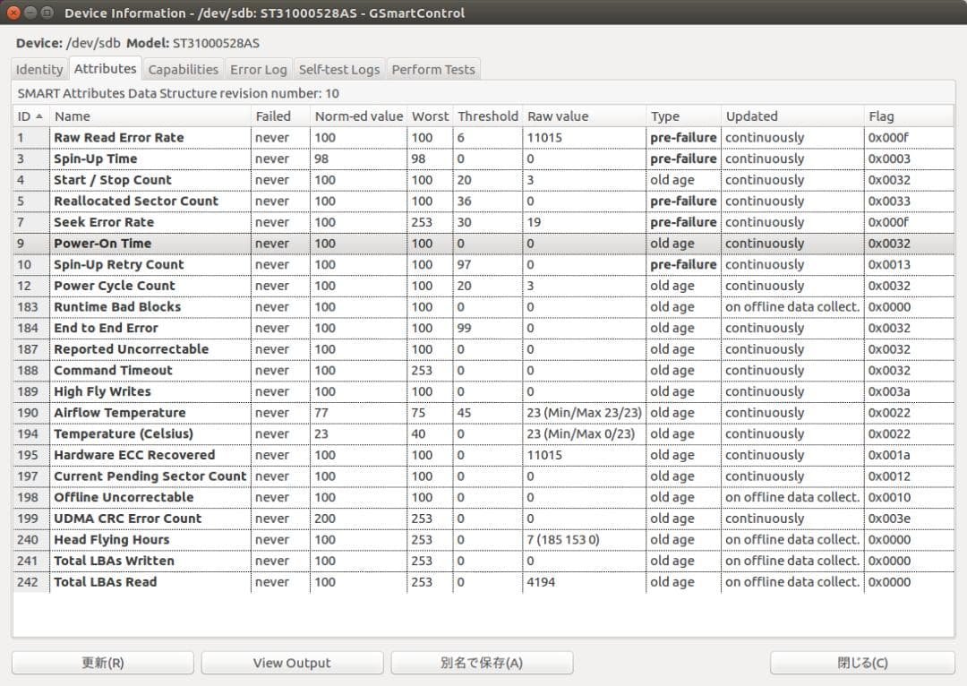Select the UDMA CRC Error Count row

point(127,519)
